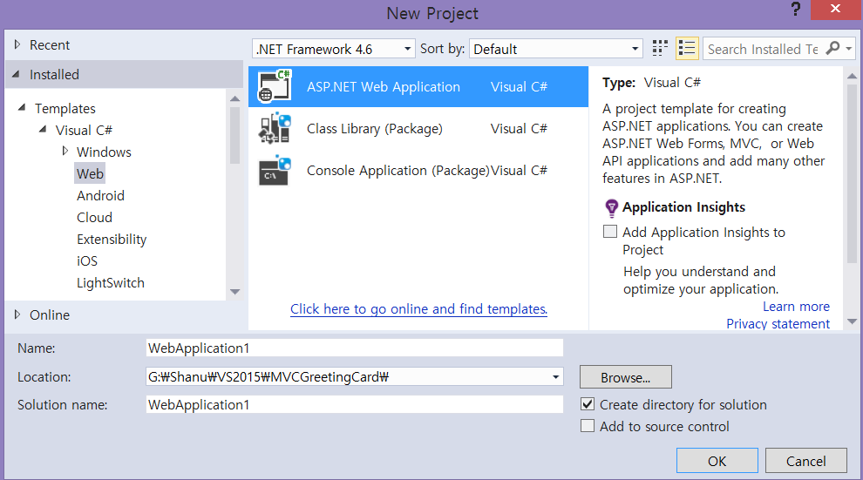Collapse the Installed section
The image size is (863, 480).
tap(16, 74)
